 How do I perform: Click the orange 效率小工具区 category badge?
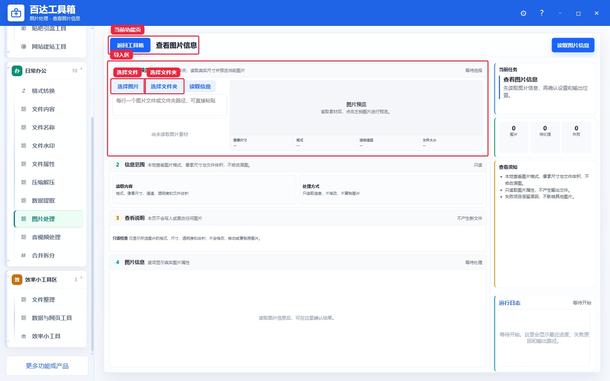point(17,280)
